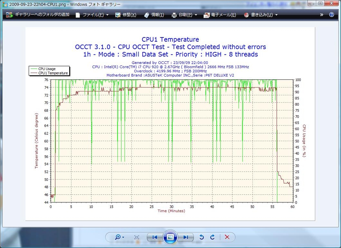
Task: Start the slideshow with the center button
Action: [170, 237]
